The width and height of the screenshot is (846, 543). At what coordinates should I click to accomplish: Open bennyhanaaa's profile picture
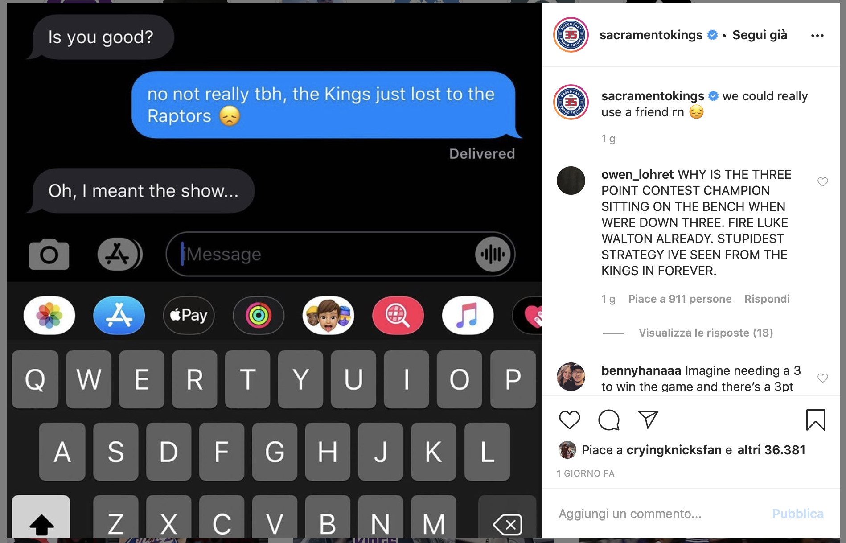pos(571,377)
